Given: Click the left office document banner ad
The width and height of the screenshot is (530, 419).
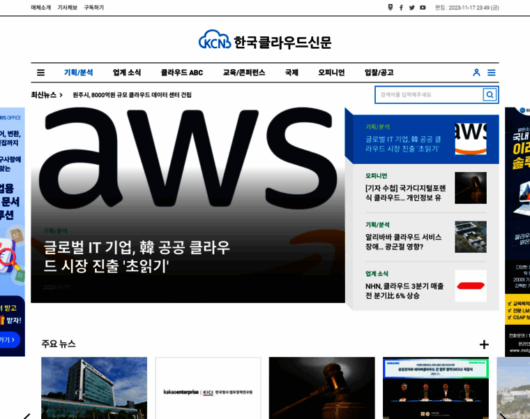Looking at the screenshot, I should 12,232.
